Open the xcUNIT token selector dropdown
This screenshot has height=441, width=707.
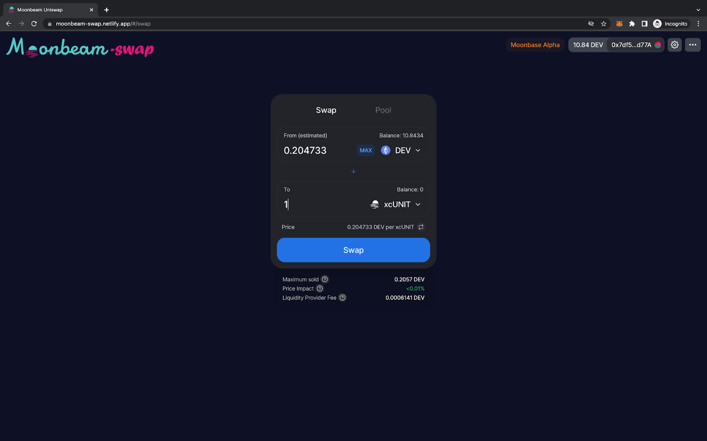click(395, 204)
